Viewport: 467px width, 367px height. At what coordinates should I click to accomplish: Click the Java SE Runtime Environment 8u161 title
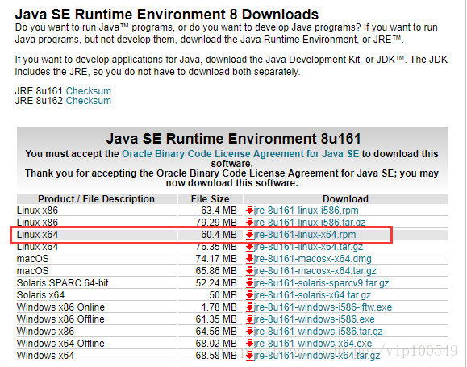234,139
